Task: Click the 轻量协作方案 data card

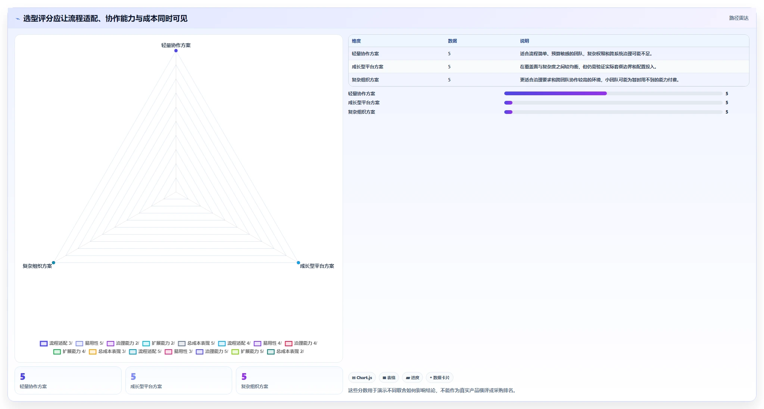Action: (x=68, y=380)
